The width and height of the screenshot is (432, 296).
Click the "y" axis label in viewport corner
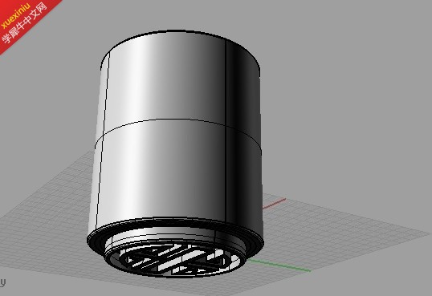coord(2,282)
